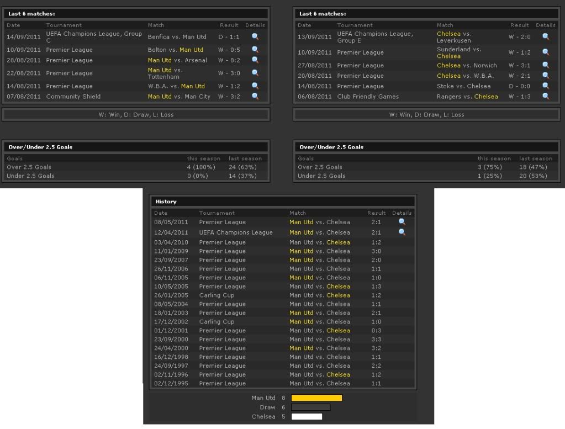Click date 13/09/2011 in Chelsea table
The height and width of the screenshot is (429, 565).
click(315, 37)
